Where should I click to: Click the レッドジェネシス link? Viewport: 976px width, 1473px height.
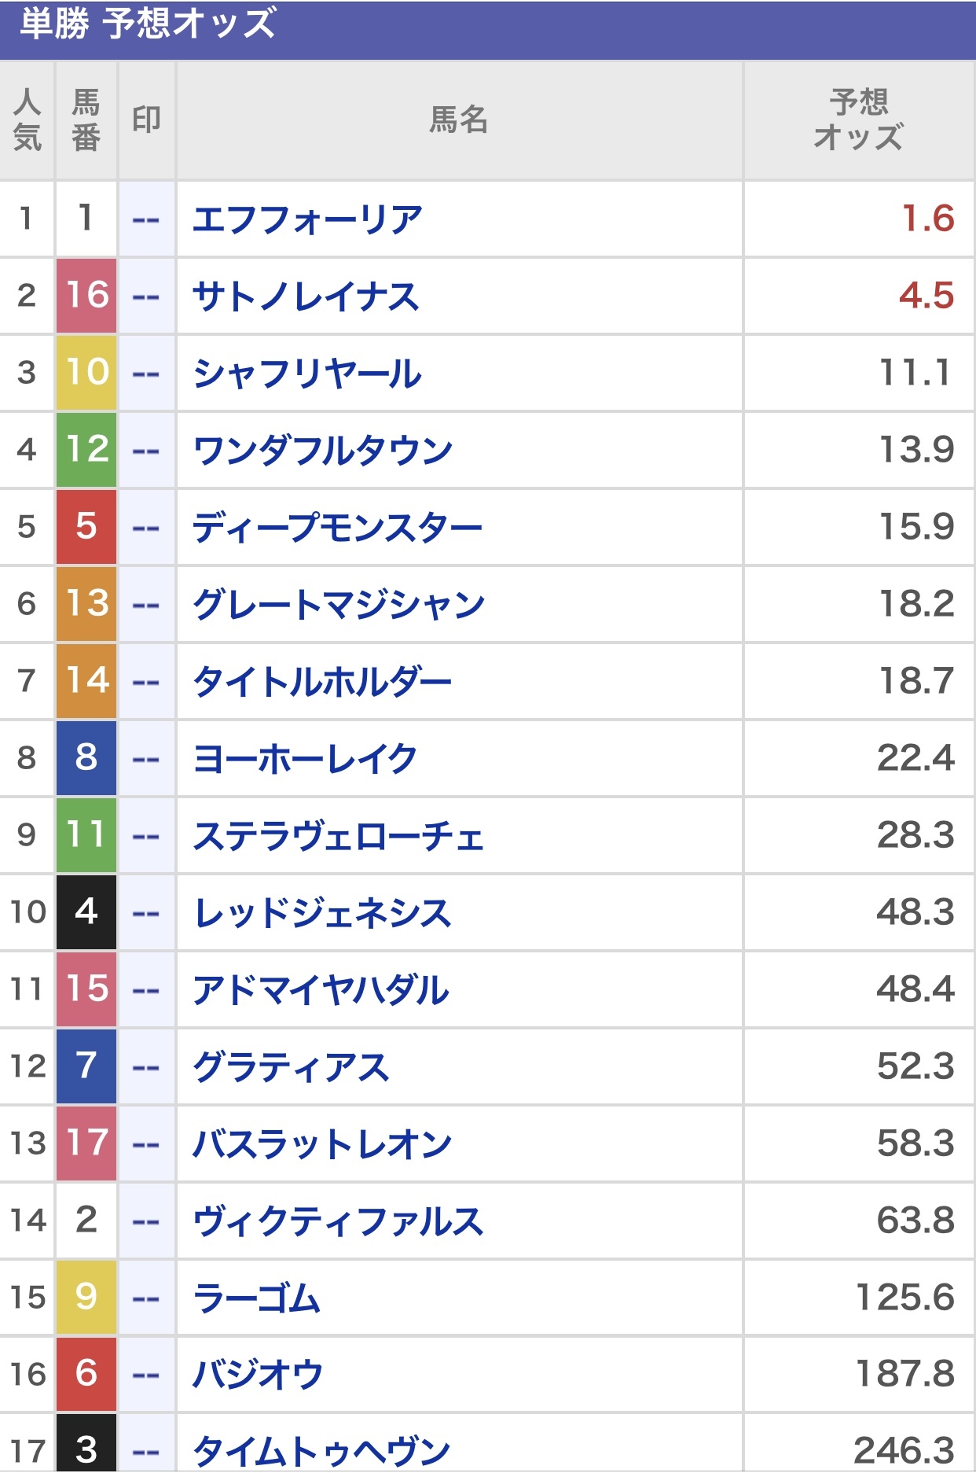point(322,913)
